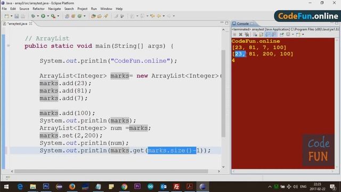Open Chrome from the taskbar
This screenshot has height=192, width=341.
124,187
